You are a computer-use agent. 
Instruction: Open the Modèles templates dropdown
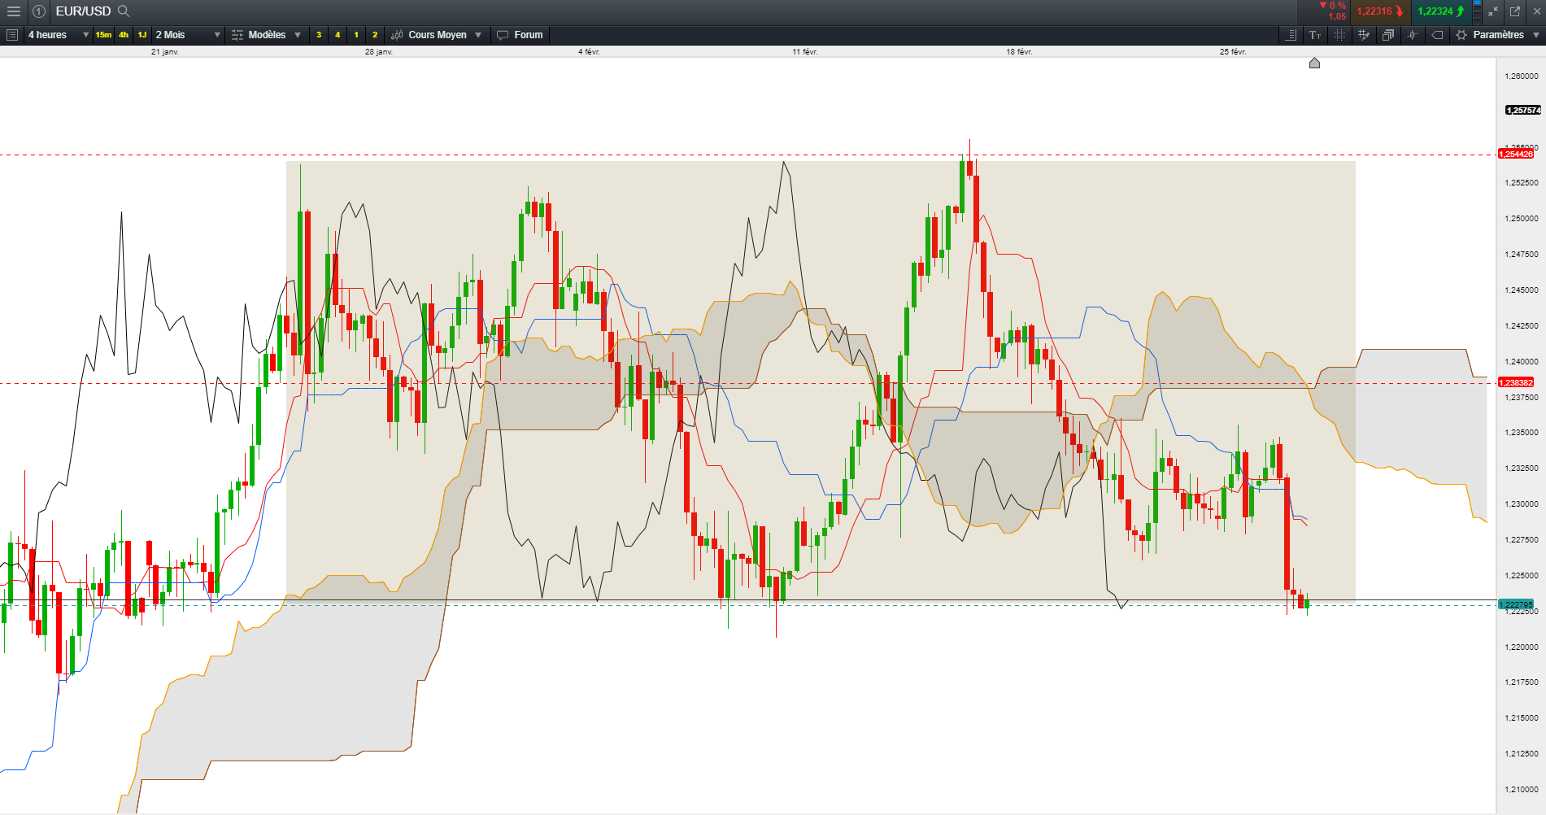pos(267,35)
